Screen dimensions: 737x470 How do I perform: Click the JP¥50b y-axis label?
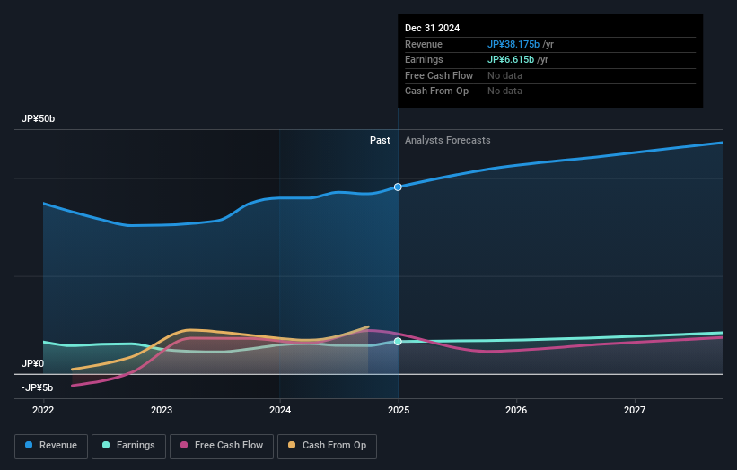pos(38,118)
